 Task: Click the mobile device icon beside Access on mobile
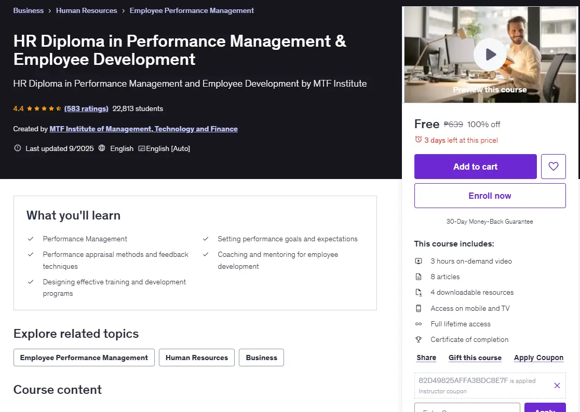pos(419,308)
